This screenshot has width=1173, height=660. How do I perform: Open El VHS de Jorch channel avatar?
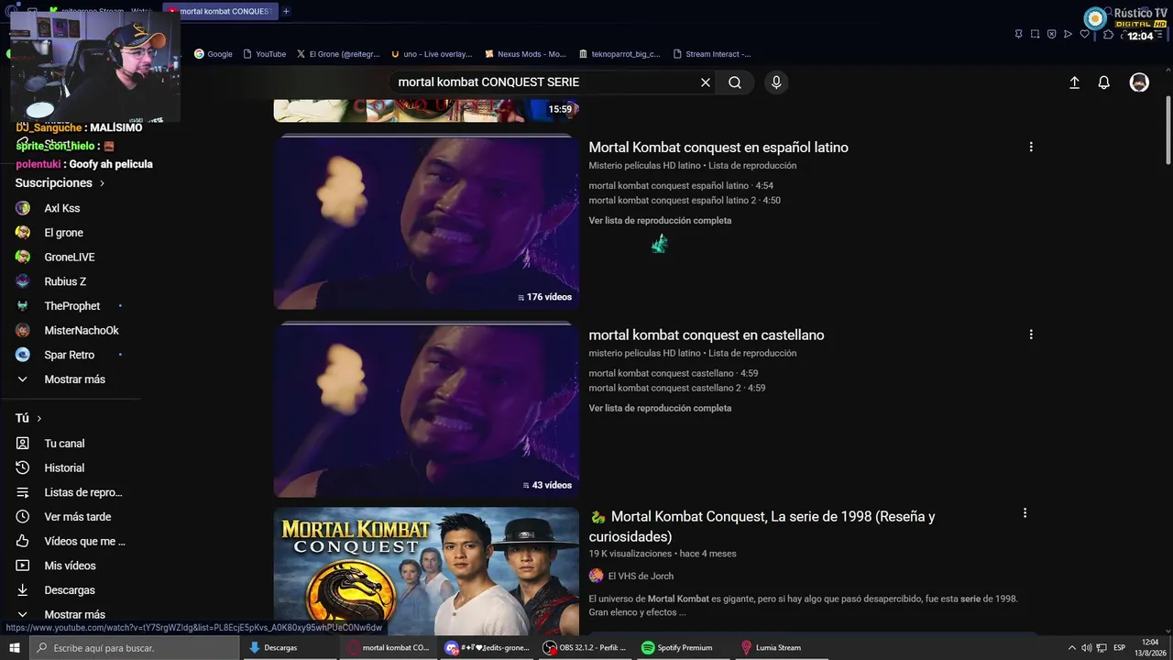[597, 576]
